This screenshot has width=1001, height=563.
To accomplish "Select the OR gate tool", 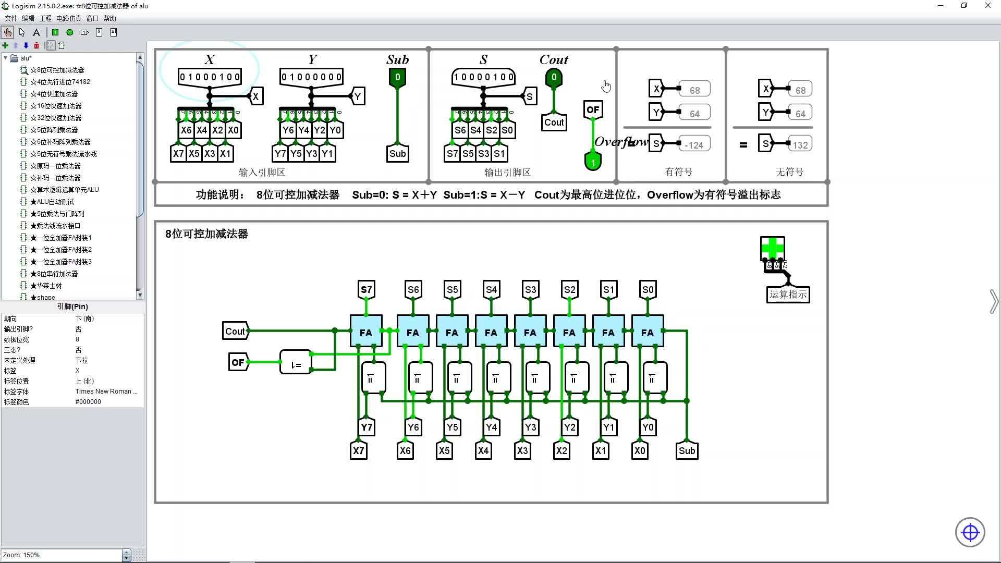I will click(x=113, y=32).
